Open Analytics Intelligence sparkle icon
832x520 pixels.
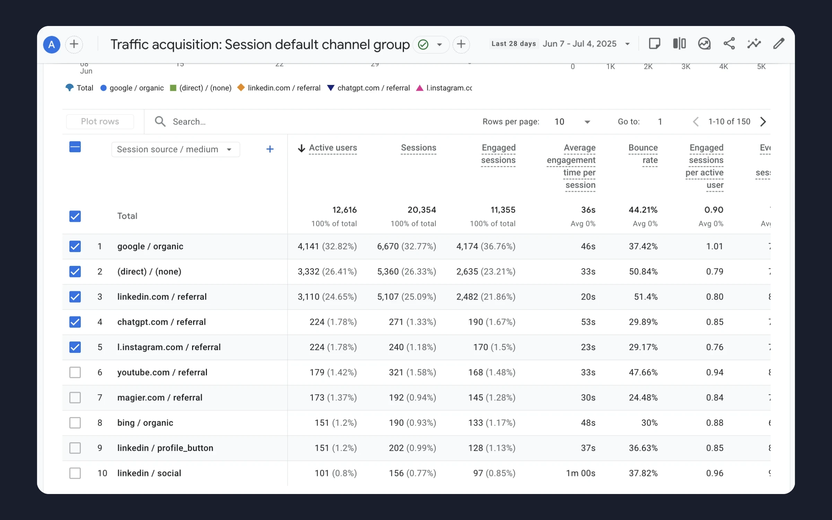(754, 44)
